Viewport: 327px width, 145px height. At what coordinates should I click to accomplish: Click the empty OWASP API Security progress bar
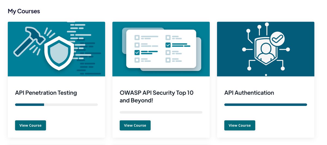161,112
